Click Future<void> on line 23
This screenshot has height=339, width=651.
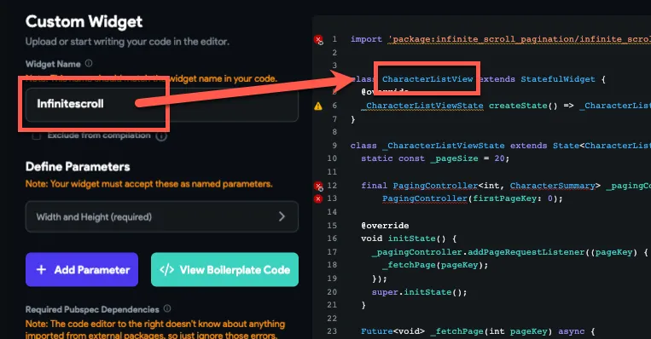click(x=392, y=331)
